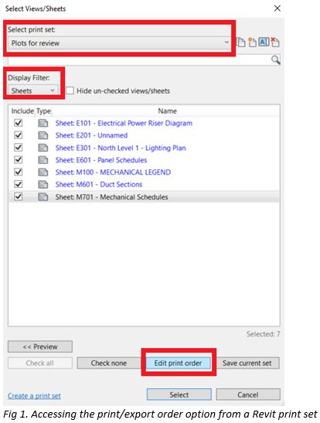Click the Type column header

43,111
